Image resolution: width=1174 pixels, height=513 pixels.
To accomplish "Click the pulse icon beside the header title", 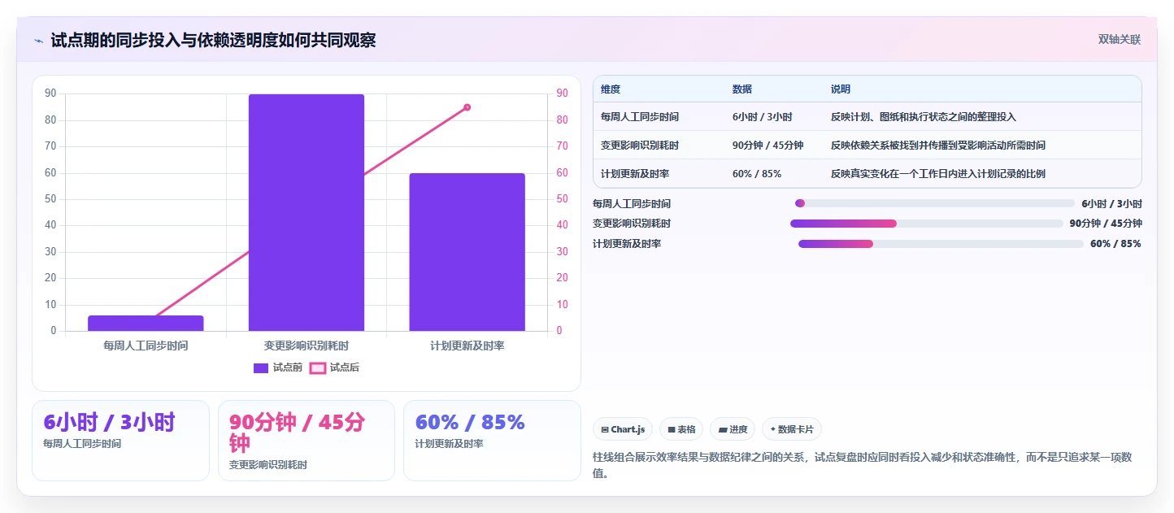I will (x=38, y=41).
